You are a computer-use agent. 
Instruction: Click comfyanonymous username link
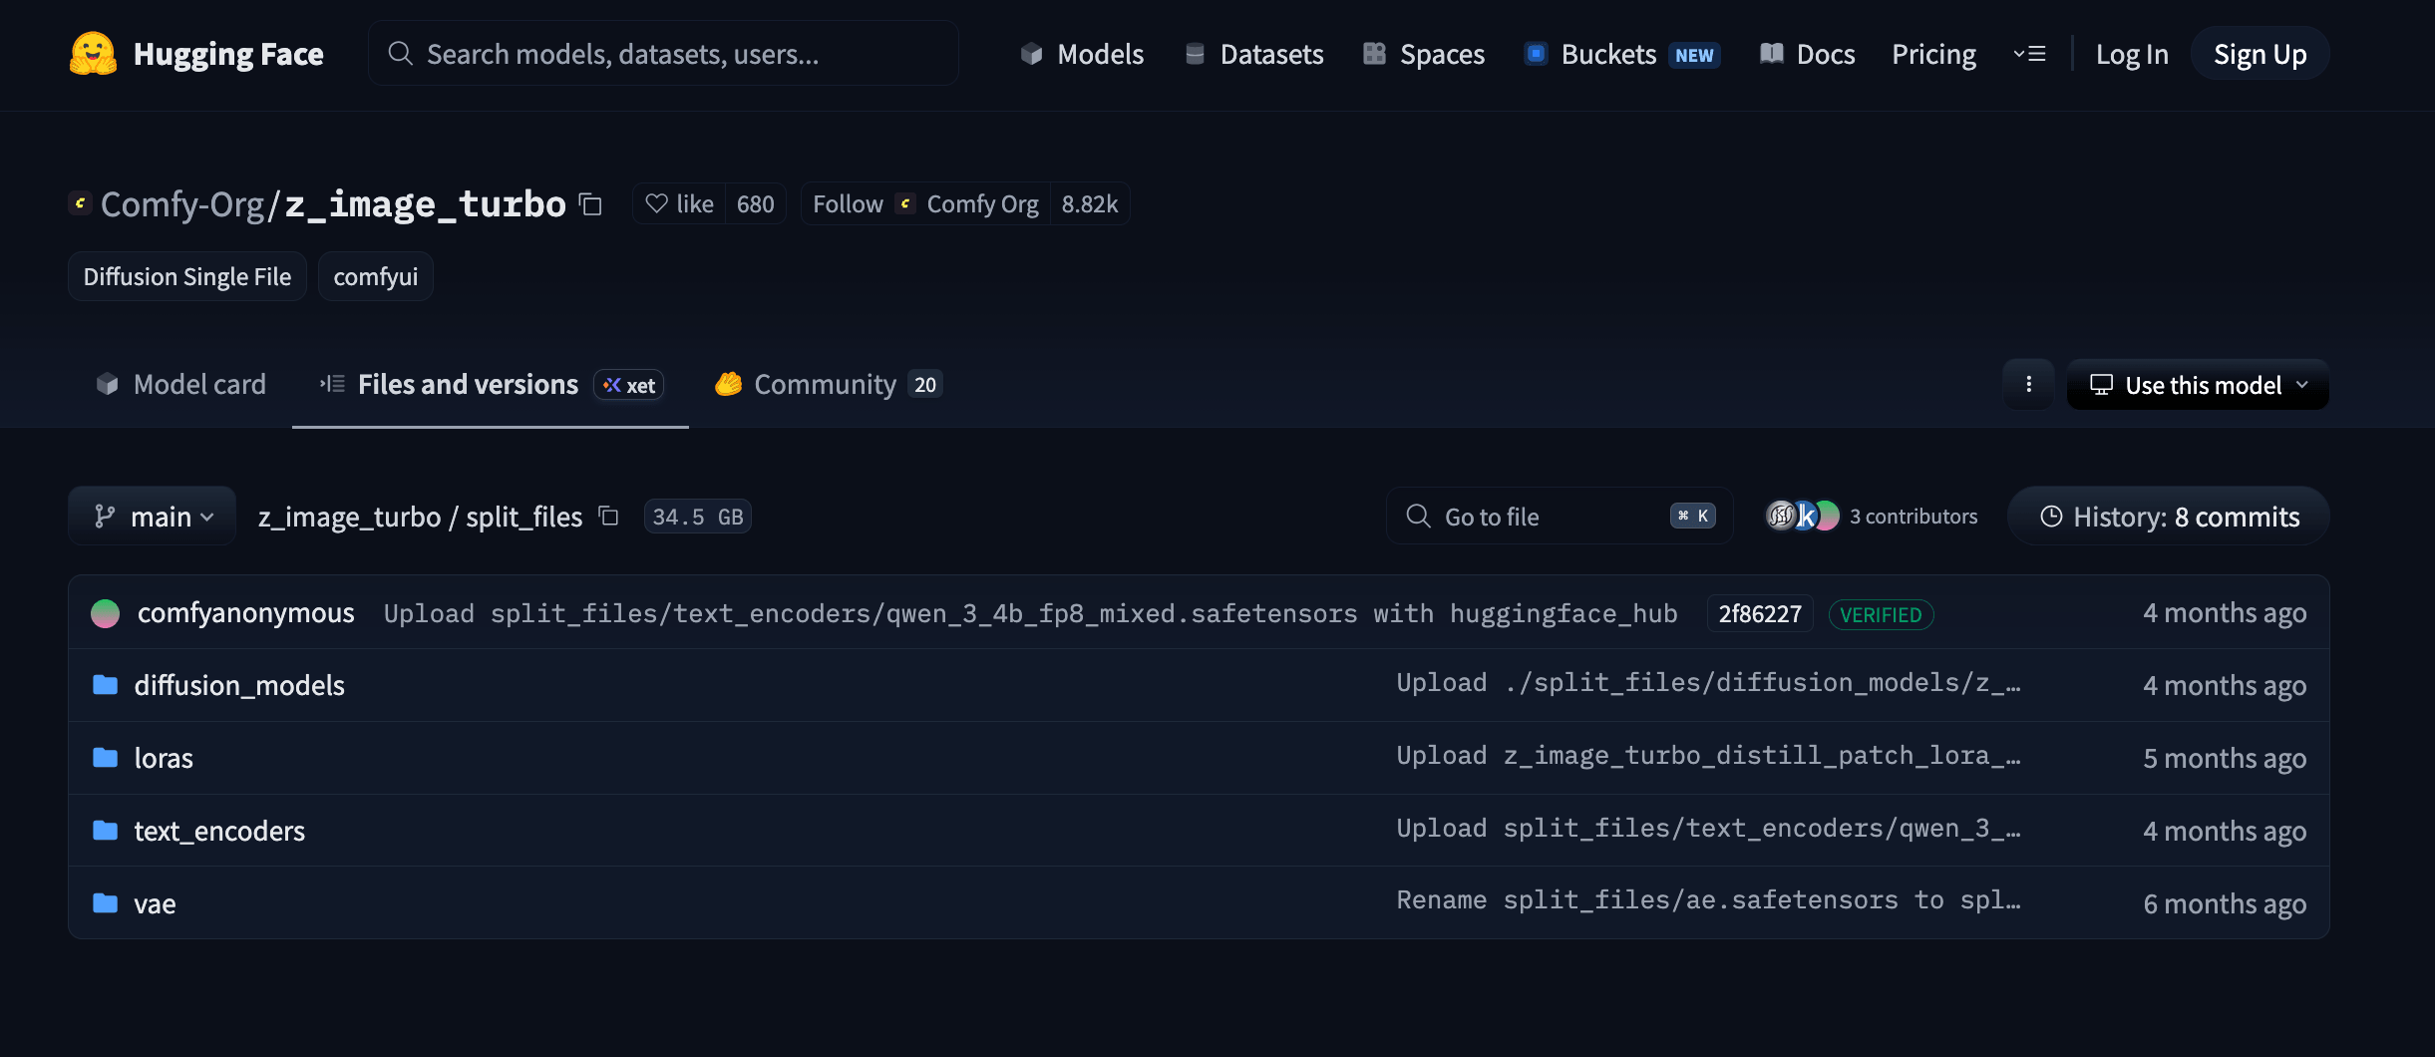(246, 612)
